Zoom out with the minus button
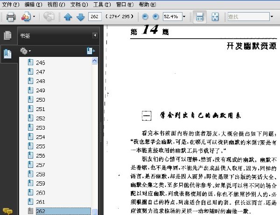The width and height of the screenshot is (280, 215). coord(145,17)
